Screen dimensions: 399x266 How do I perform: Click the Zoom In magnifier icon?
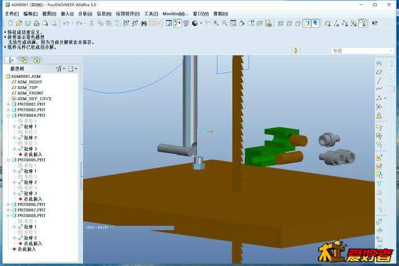pyautogui.click(x=216, y=24)
